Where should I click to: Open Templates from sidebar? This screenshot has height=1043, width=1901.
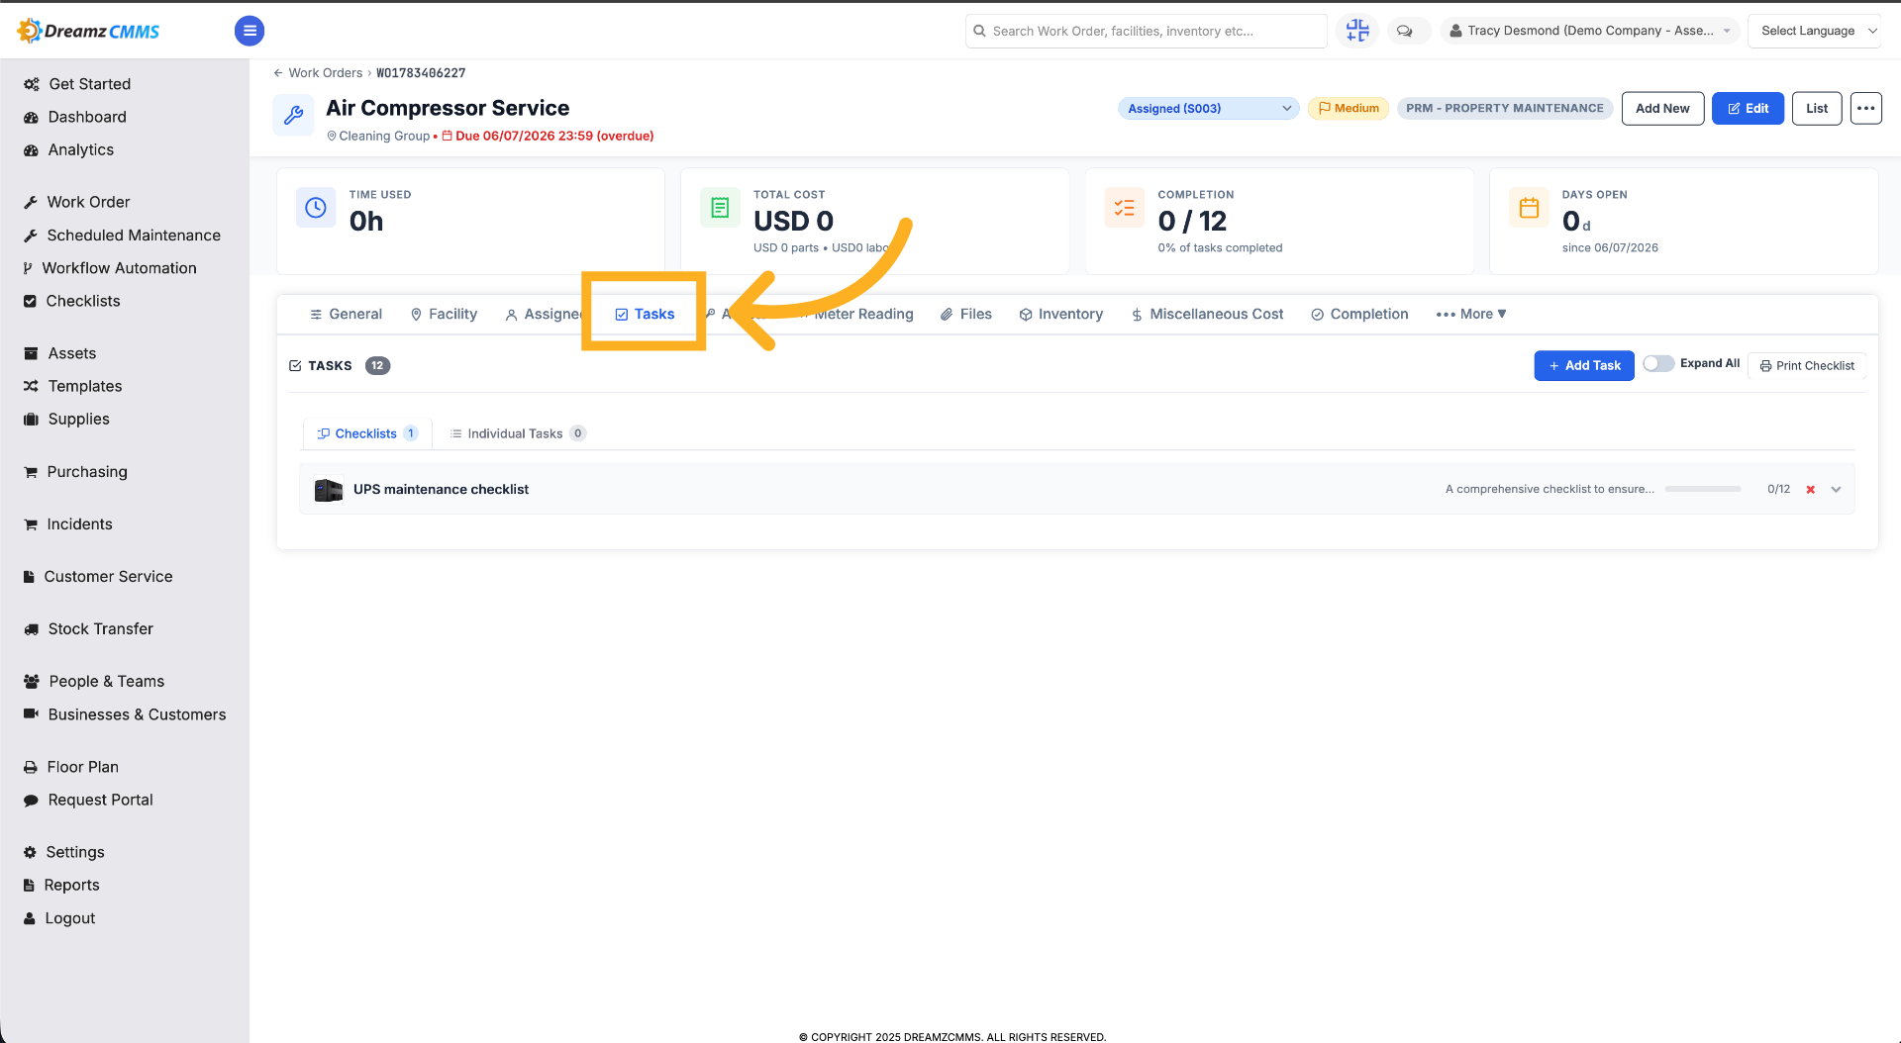click(x=85, y=386)
